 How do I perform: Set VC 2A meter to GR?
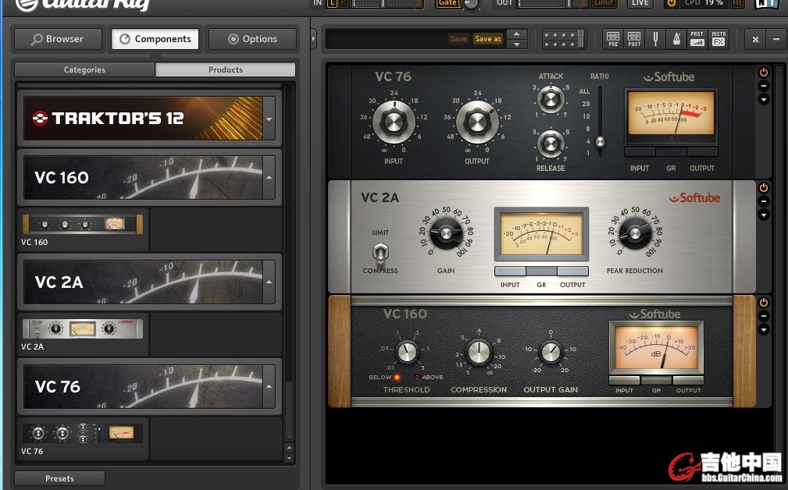click(x=541, y=272)
